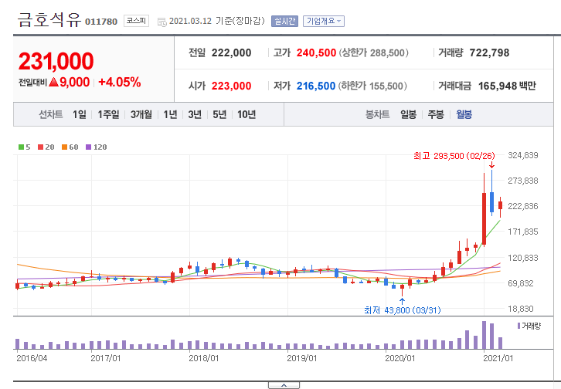Screen dimensions: 561x389
Task: Click the red 20-day moving average swatch
Action: click(x=40, y=147)
